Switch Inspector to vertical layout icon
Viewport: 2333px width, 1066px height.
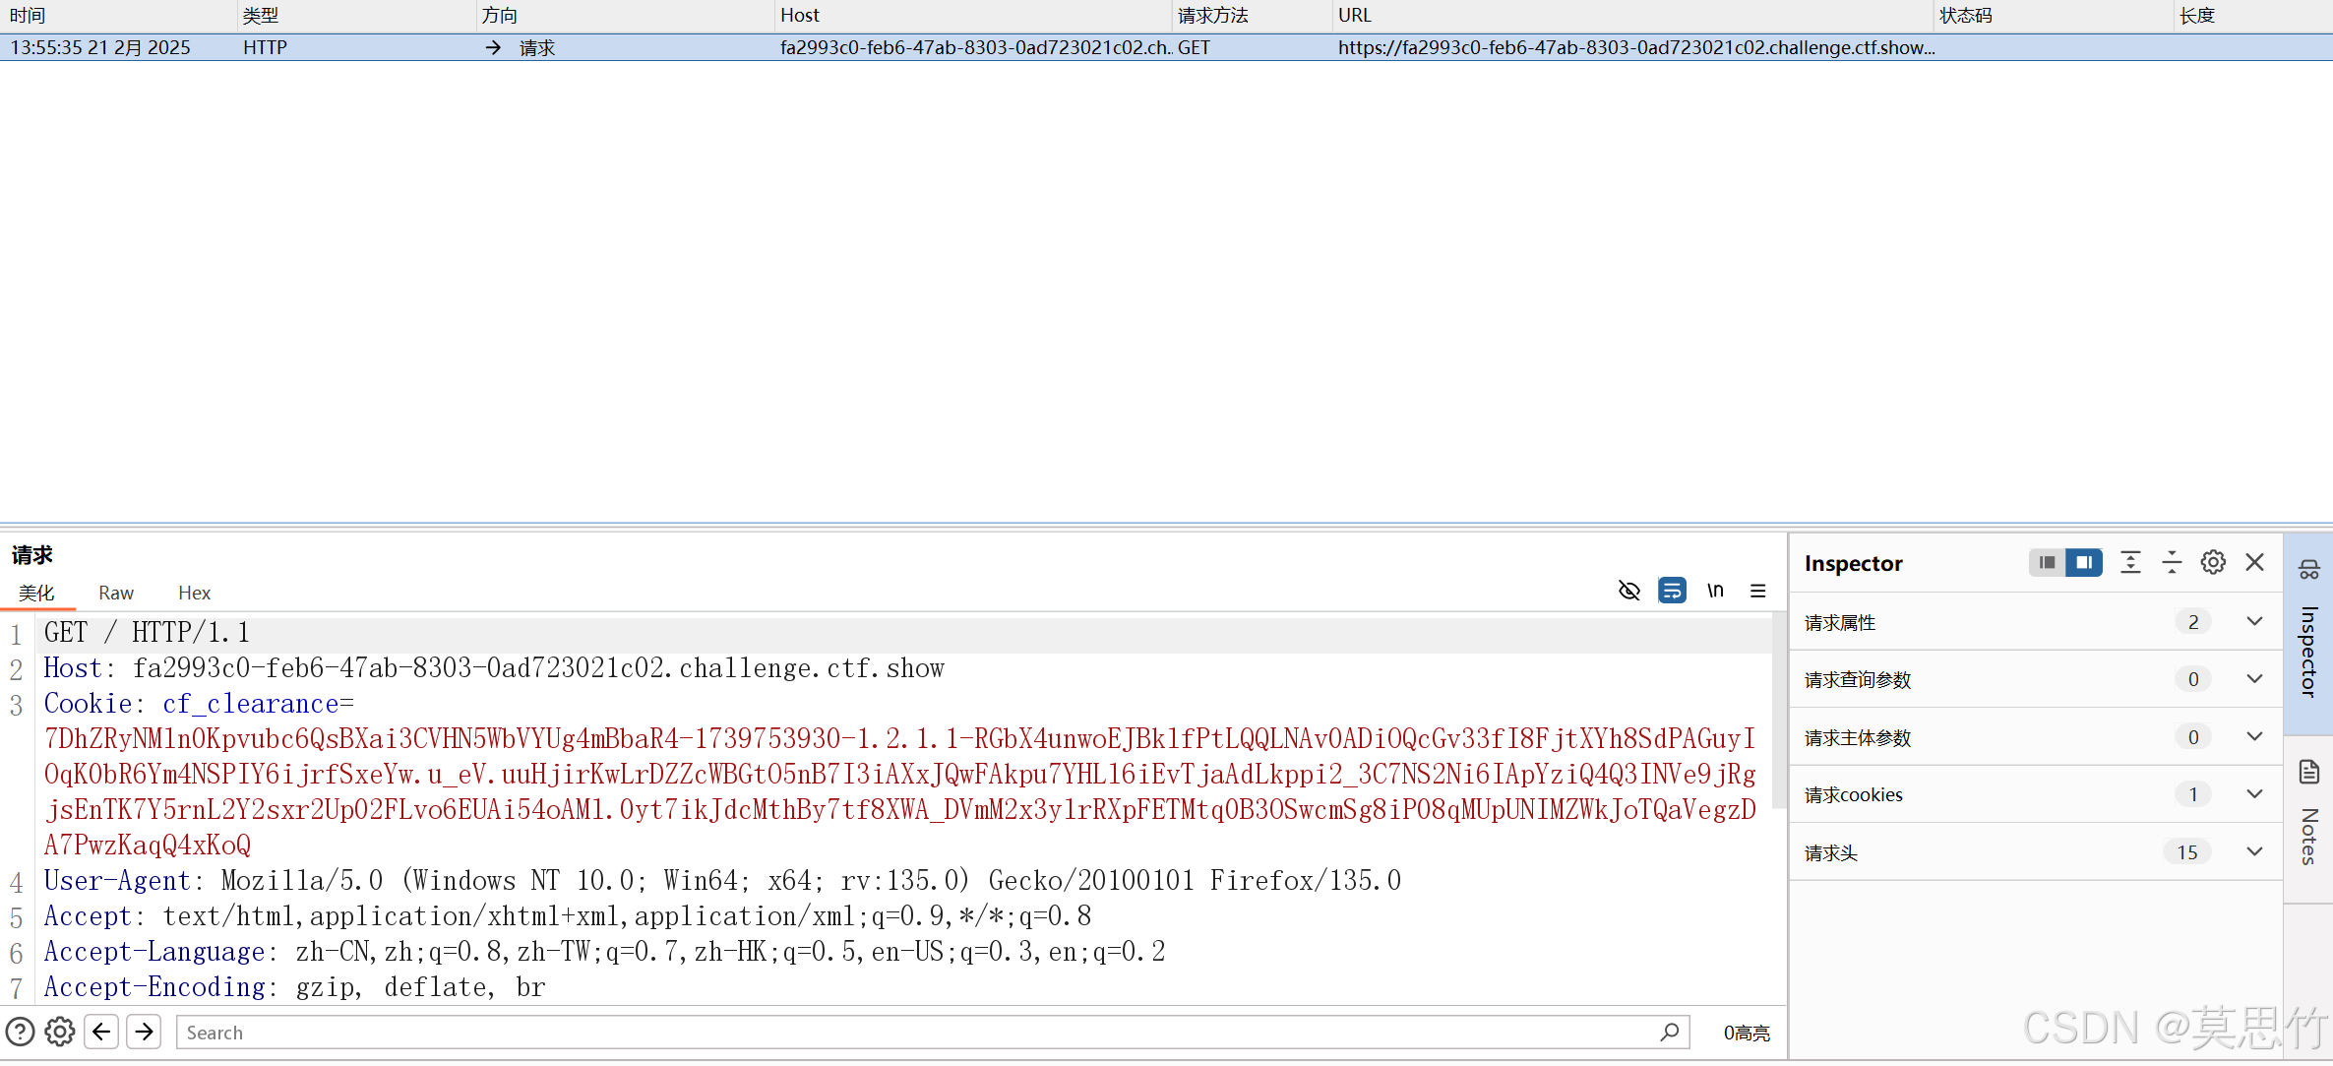tap(2084, 562)
